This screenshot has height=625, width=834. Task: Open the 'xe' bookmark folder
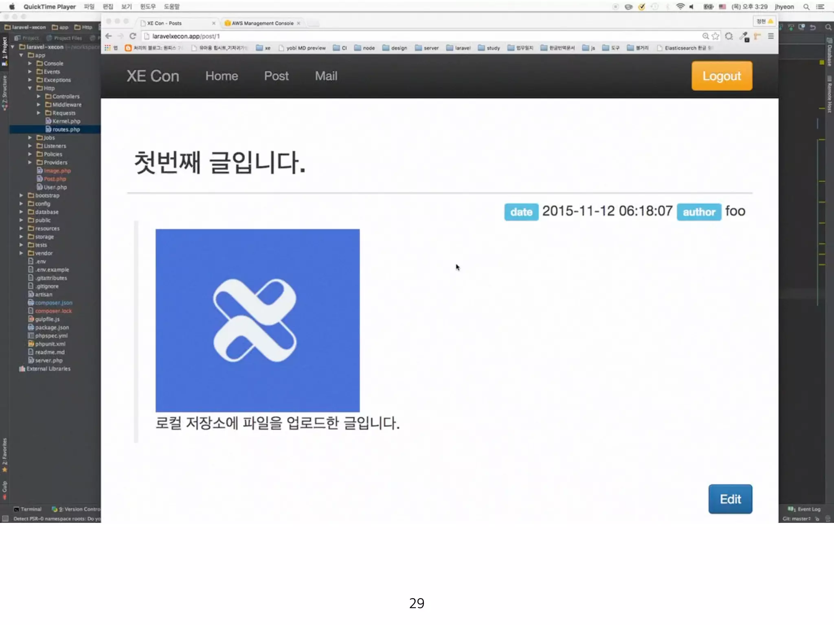[263, 48]
